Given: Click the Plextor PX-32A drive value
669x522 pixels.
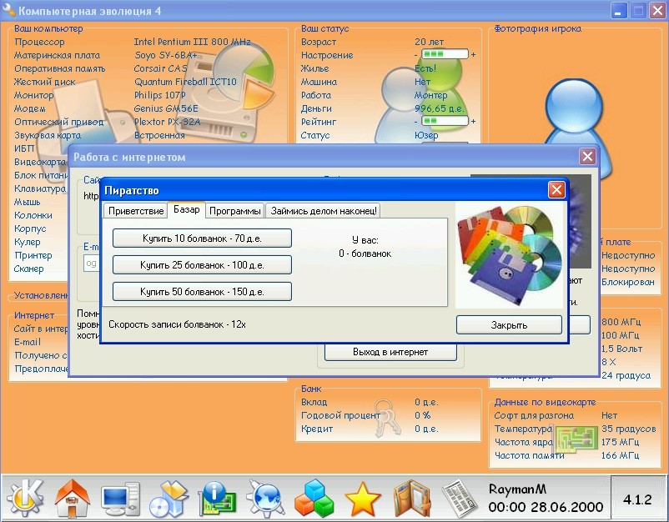Looking at the screenshot, I should (x=167, y=122).
